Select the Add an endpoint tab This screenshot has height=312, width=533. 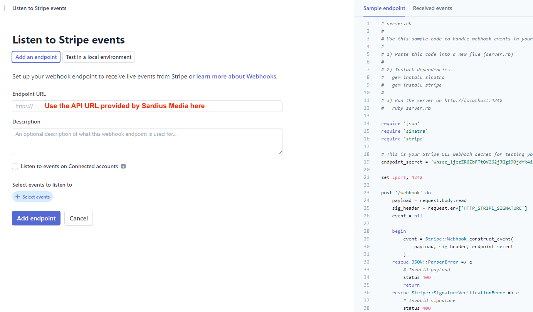[36, 57]
